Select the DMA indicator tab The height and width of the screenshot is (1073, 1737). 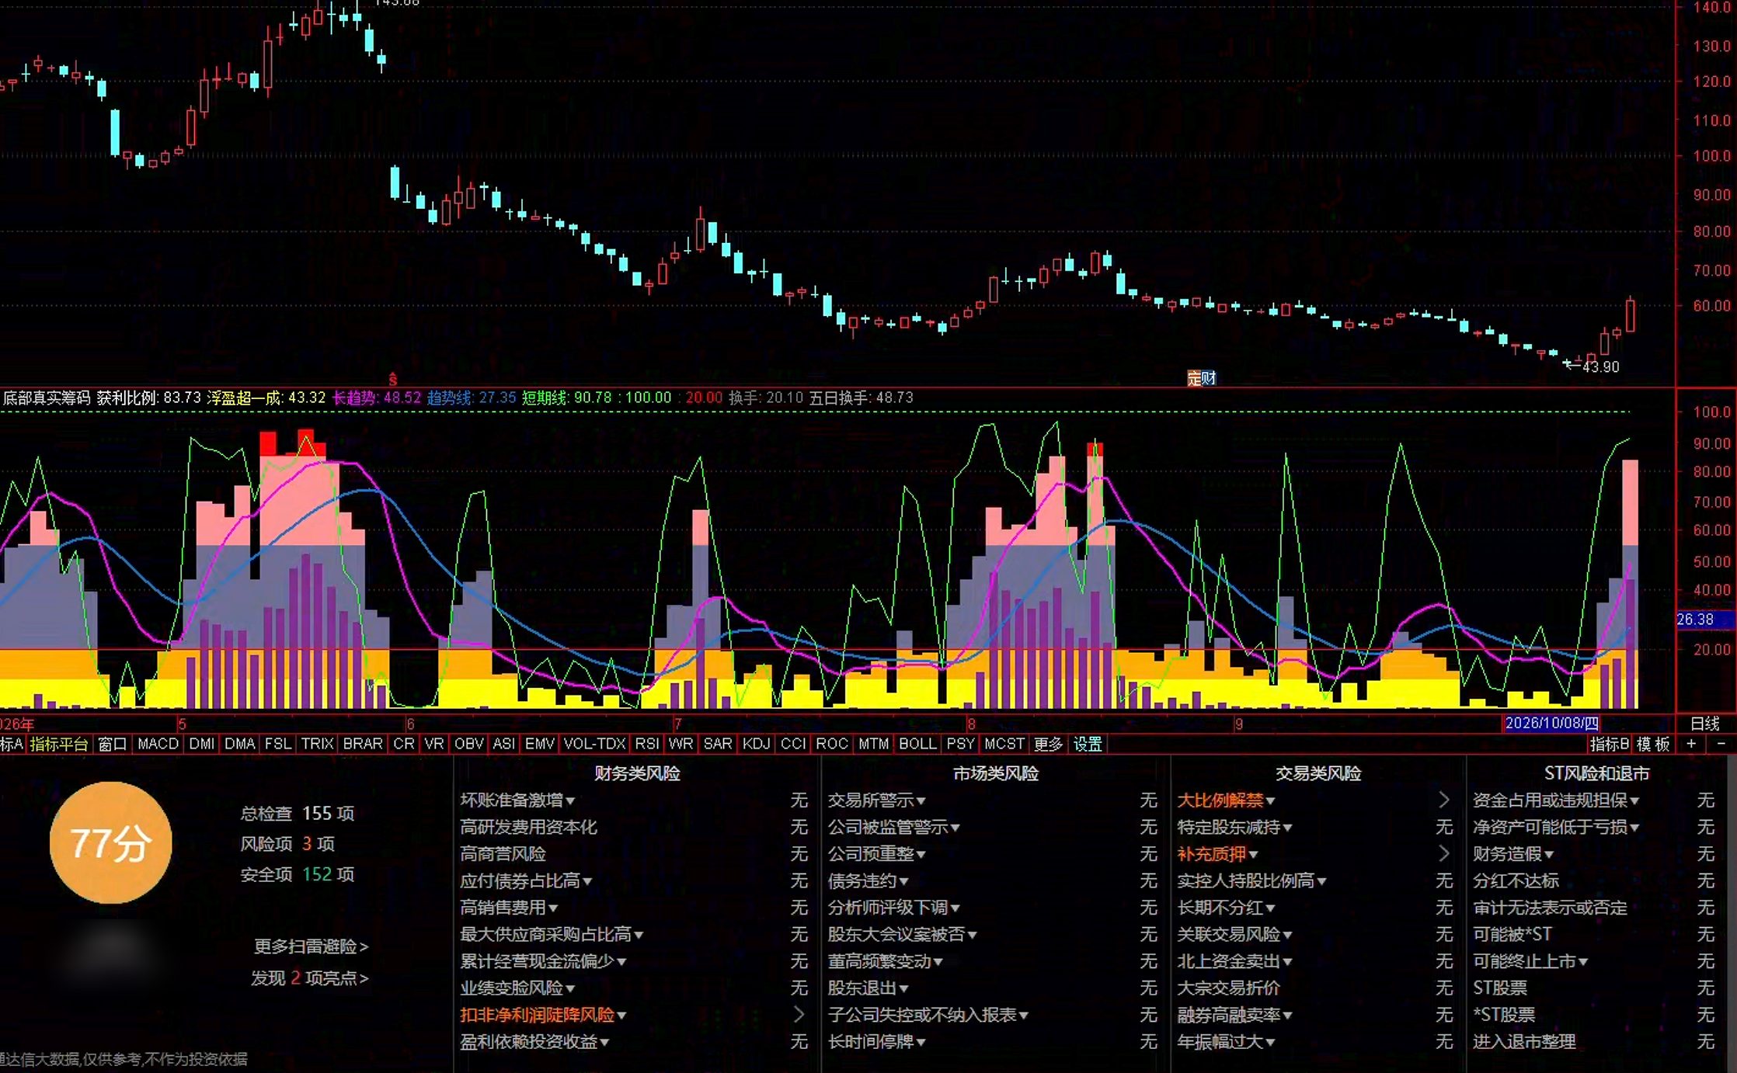click(x=240, y=744)
